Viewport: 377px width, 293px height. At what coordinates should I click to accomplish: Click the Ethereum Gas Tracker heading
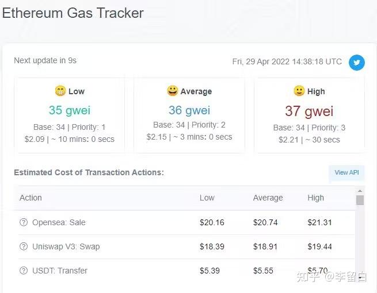pyautogui.click(x=73, y=13)
